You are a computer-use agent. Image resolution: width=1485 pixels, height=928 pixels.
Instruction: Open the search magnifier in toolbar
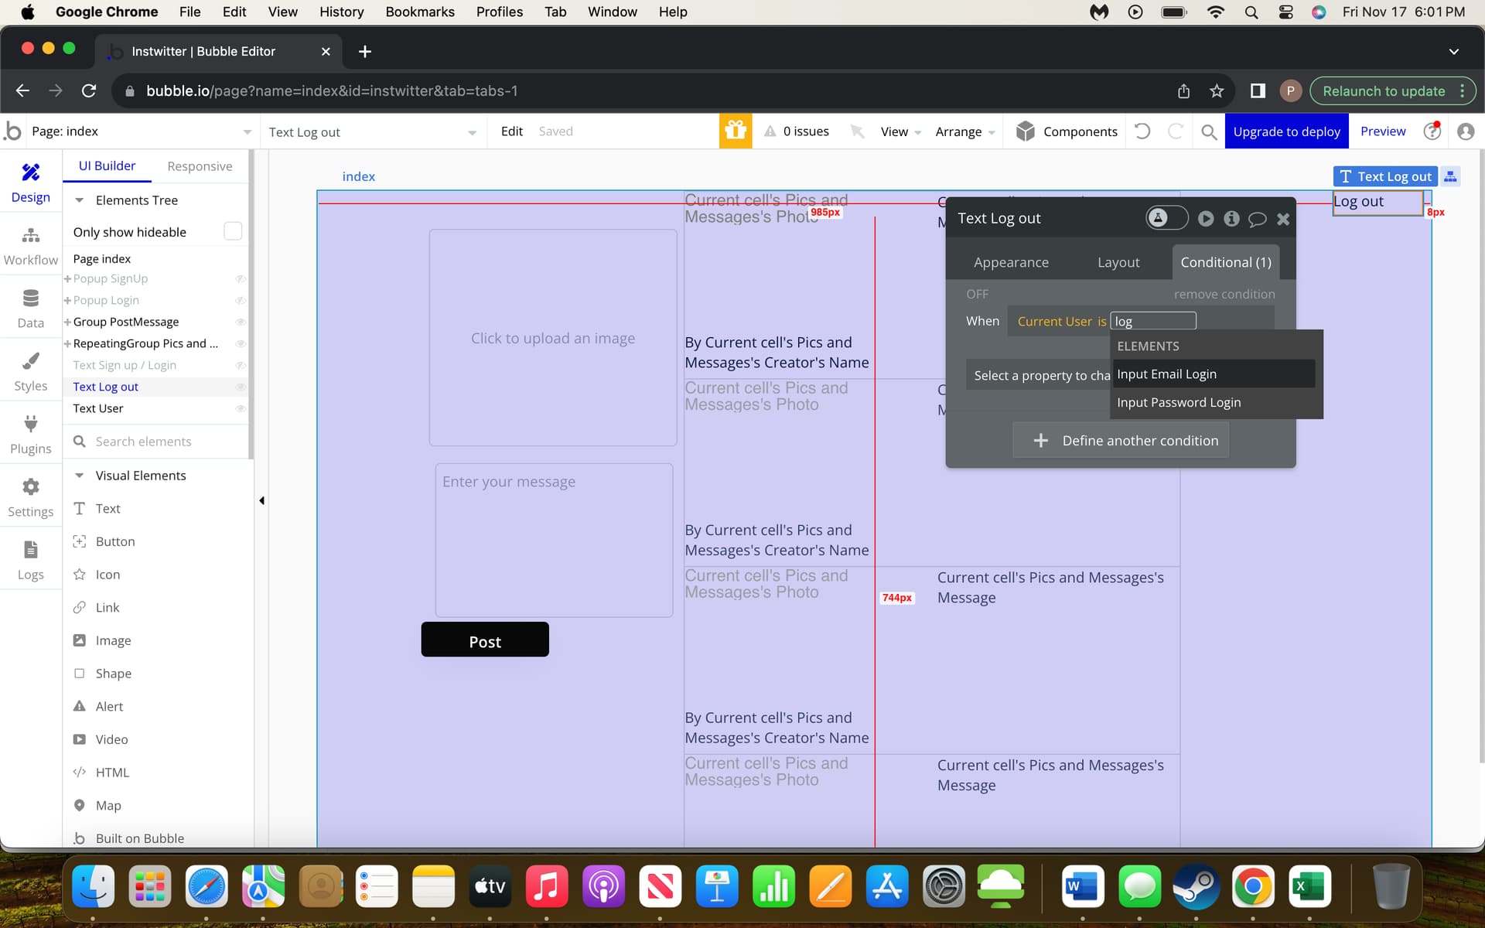[x=1209, y=132]
